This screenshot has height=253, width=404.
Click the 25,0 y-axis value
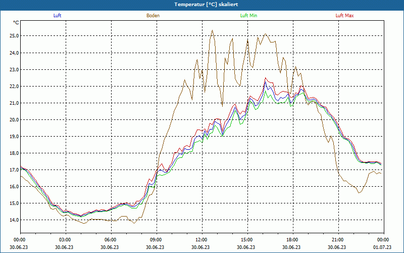pos(14,36)
